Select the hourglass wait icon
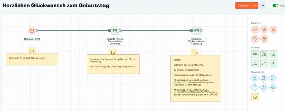This screenshot has height=111, width=285. (264, 78)
